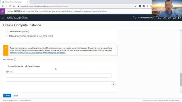View site info via the padlock icon
This screenshot has width=182, height=102.
(x=18, y=6)
